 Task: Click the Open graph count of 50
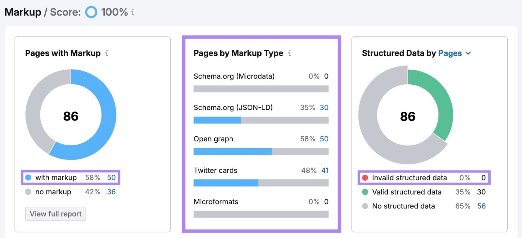[x=324, y=139]
